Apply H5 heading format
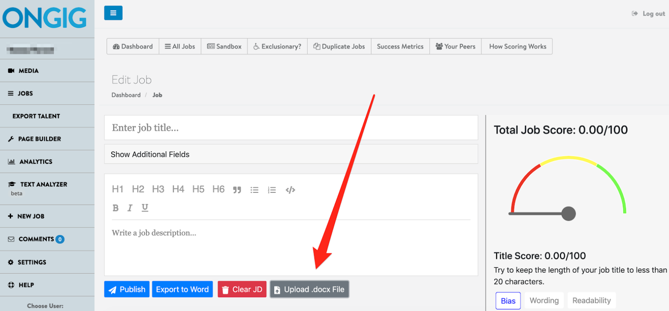This screenshot has width=669, height=311. click(198, 189)
